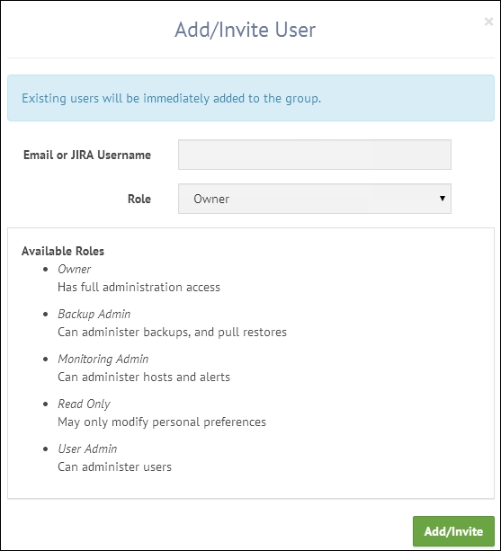Click the Read Only role entry
Screen dimensions: 501x551
click(x=84, y=404)
